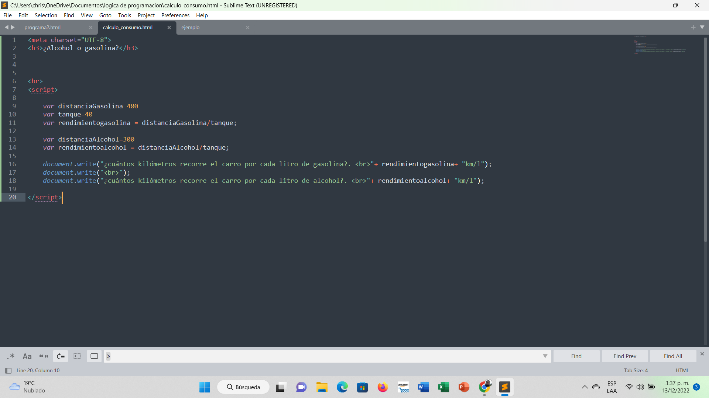The image size is (709, 398).
Task: Open the Preferences menu
Action: tap(175, 15)
